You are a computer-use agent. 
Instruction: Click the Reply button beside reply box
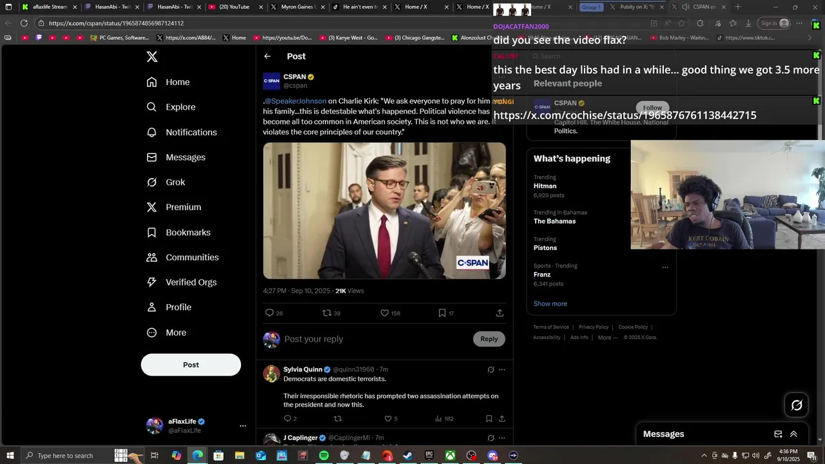489,339
